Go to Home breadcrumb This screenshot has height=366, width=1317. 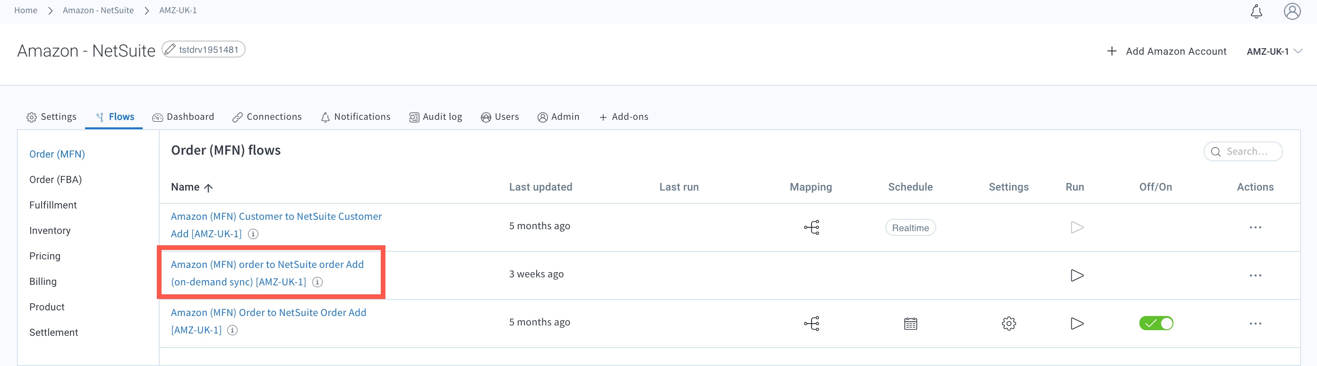[x=26, y=10]
